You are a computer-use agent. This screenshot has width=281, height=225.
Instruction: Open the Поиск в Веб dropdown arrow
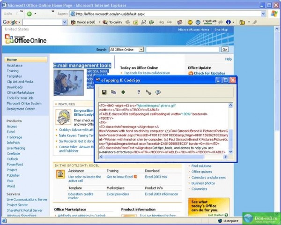(x=99, y=22)
